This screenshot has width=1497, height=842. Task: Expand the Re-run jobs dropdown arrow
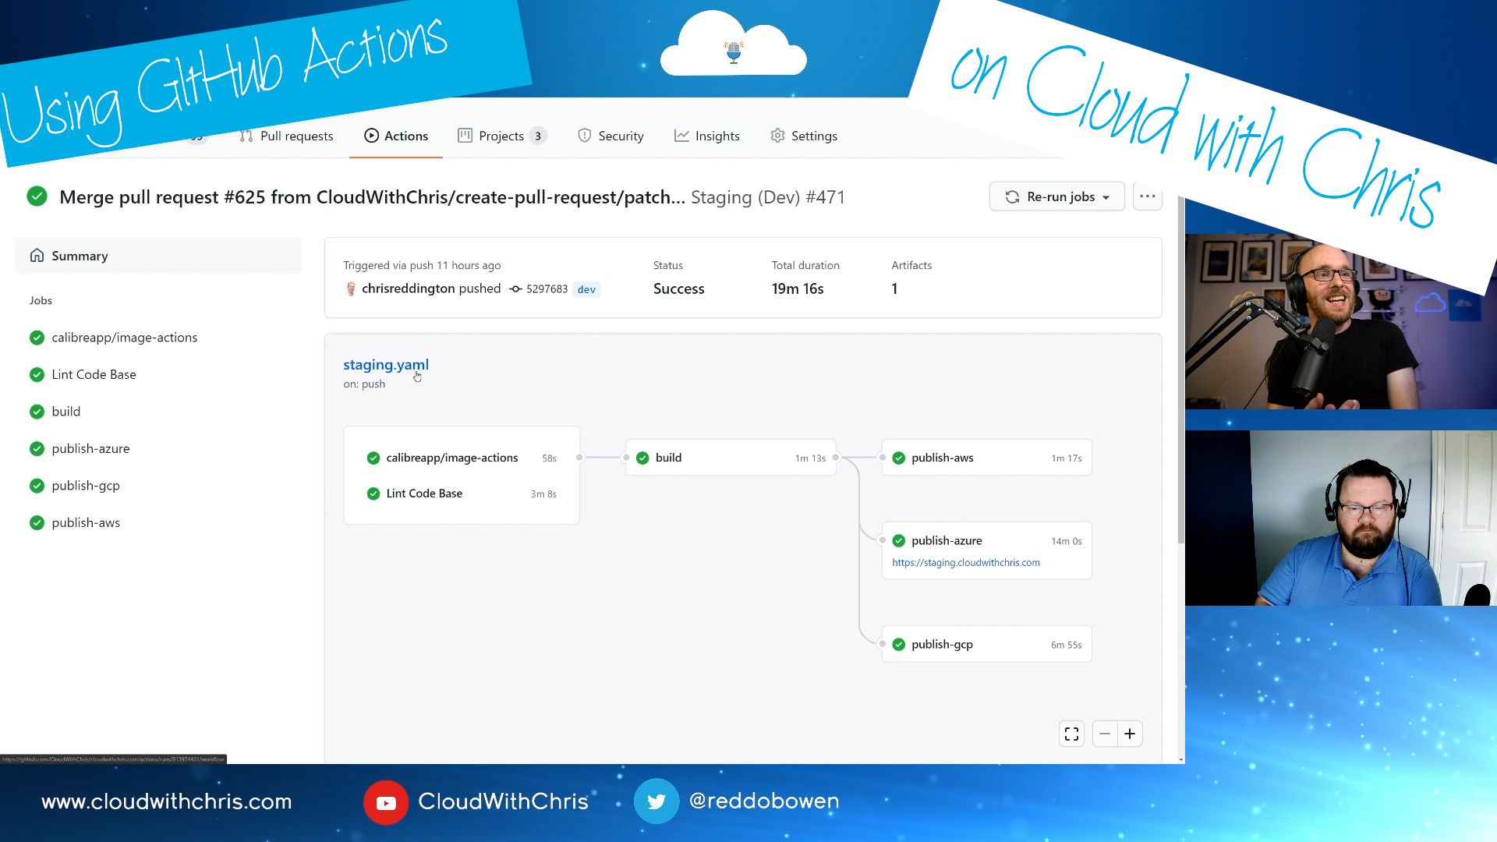pyautogui.click(x=1107, y=196)
